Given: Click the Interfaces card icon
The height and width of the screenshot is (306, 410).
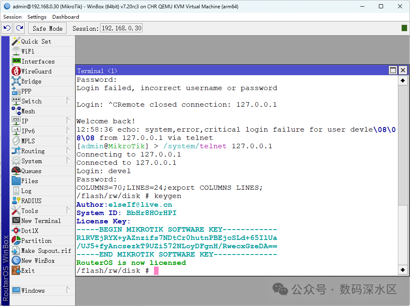Looking at the screenshot, I should coord(16,61).
